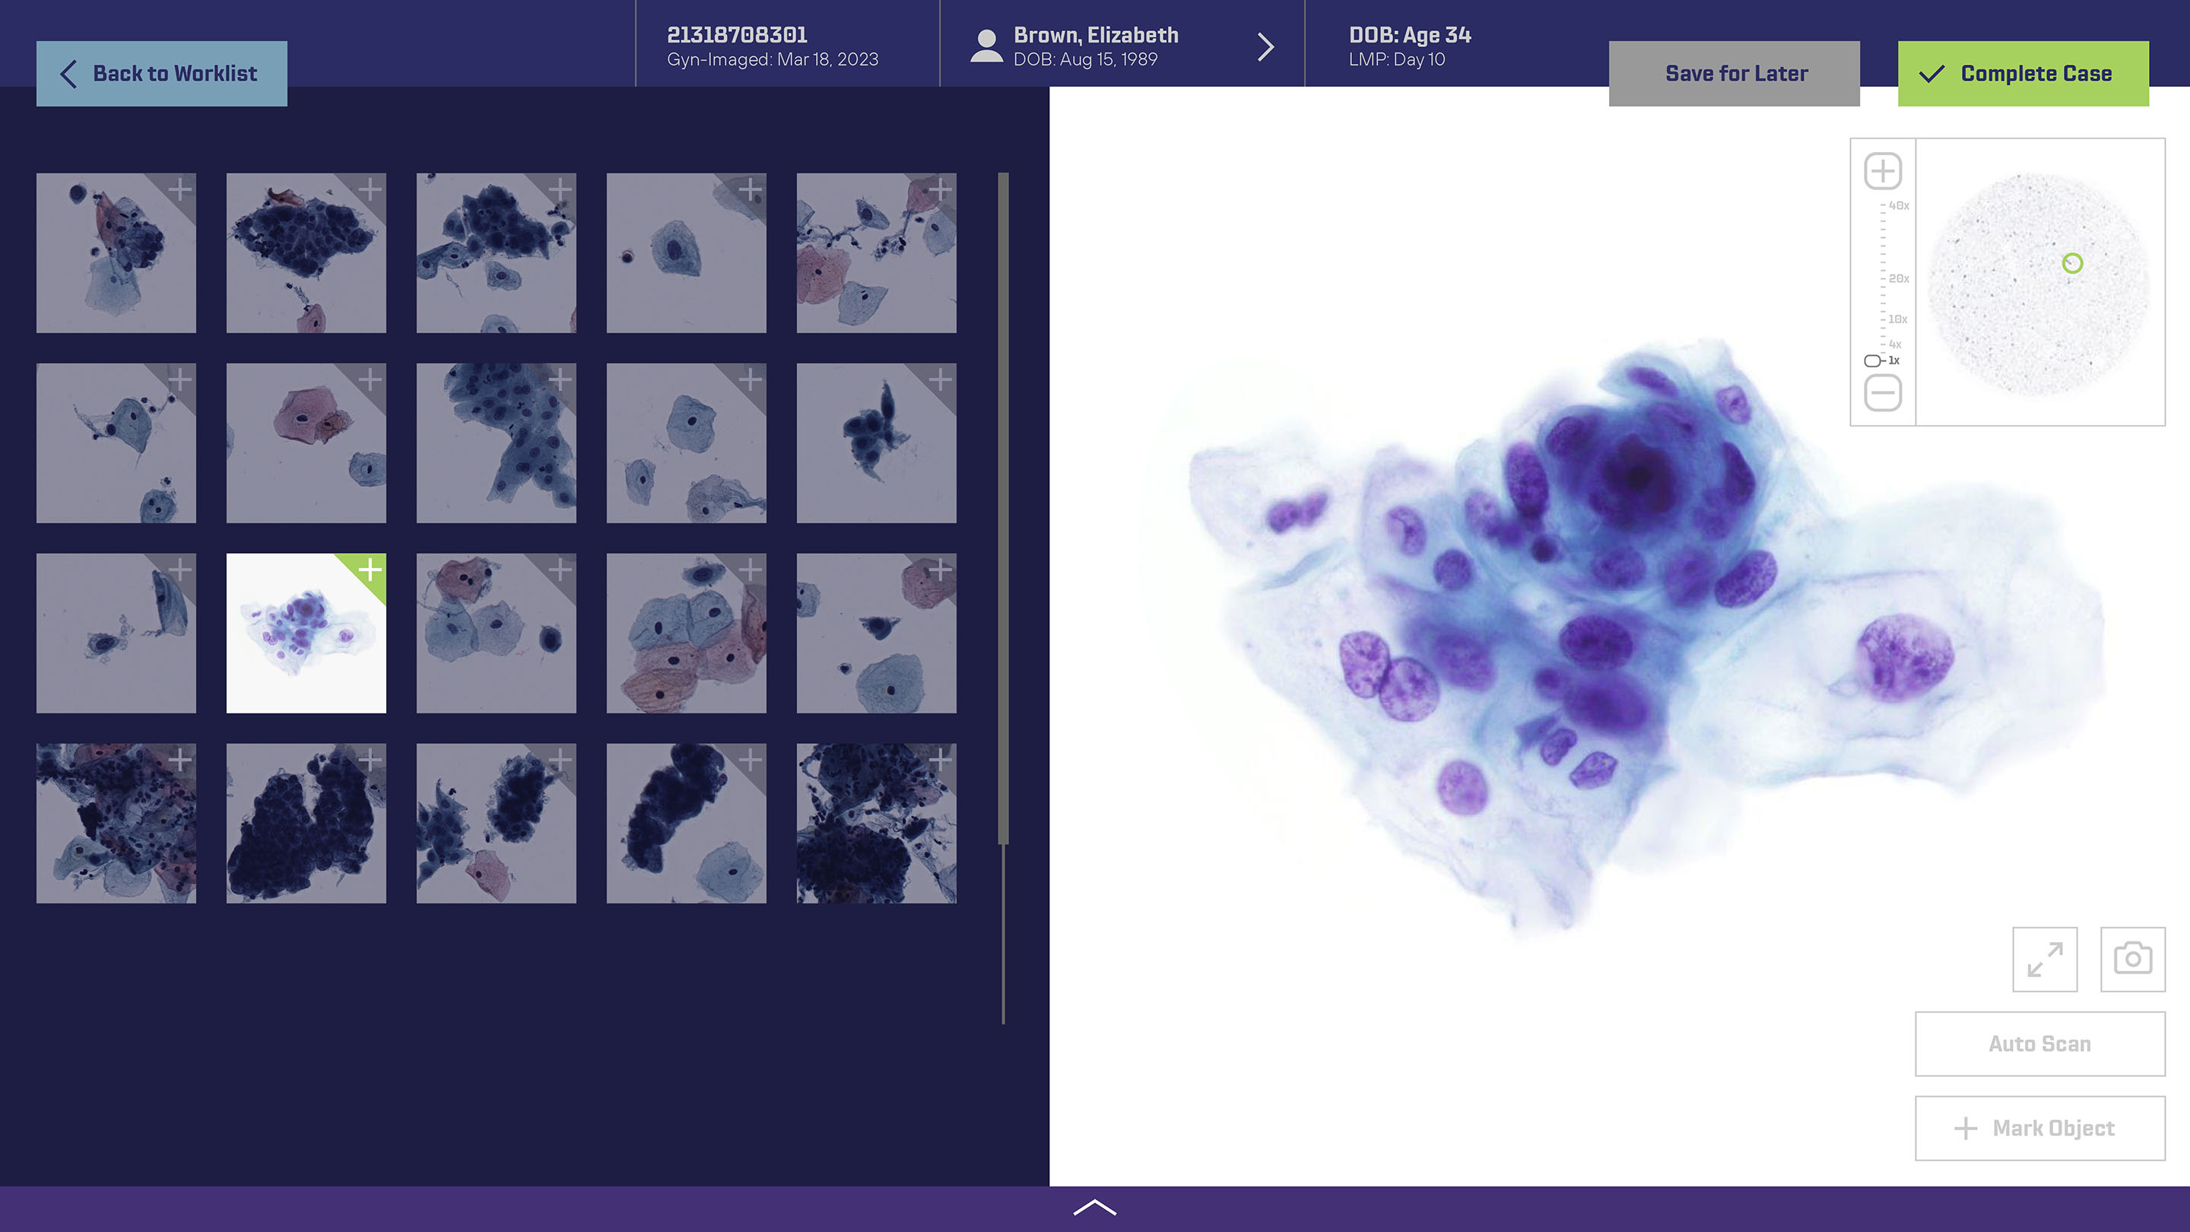Click the camera snapshot icon
Screen dimensions: 2190x1232
click(2132, 959)
